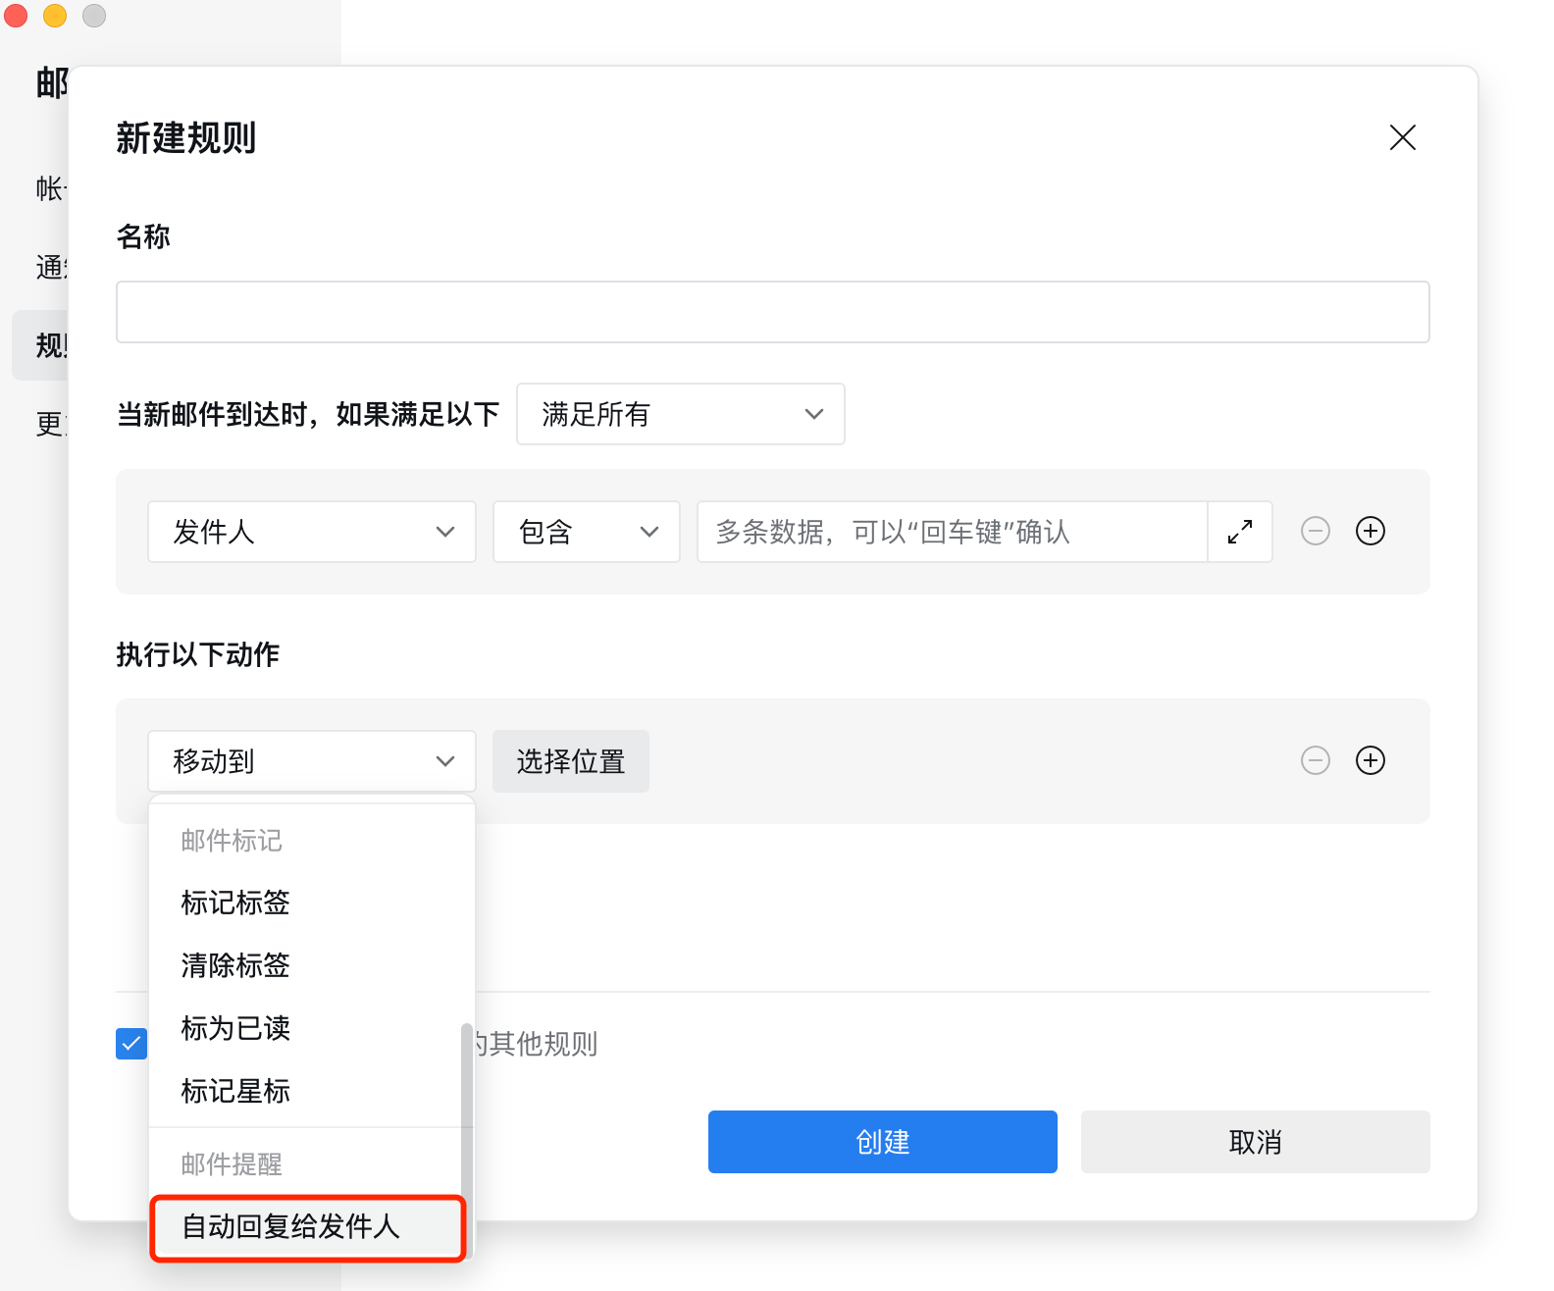Open the 包含 operator dropdown
The width and height of the screenshot is (1554, 1291).
click(x=586, y=532)
